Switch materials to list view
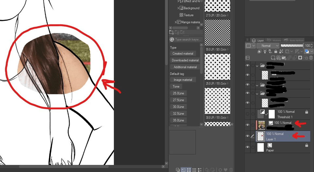 [x=200, y=170]
